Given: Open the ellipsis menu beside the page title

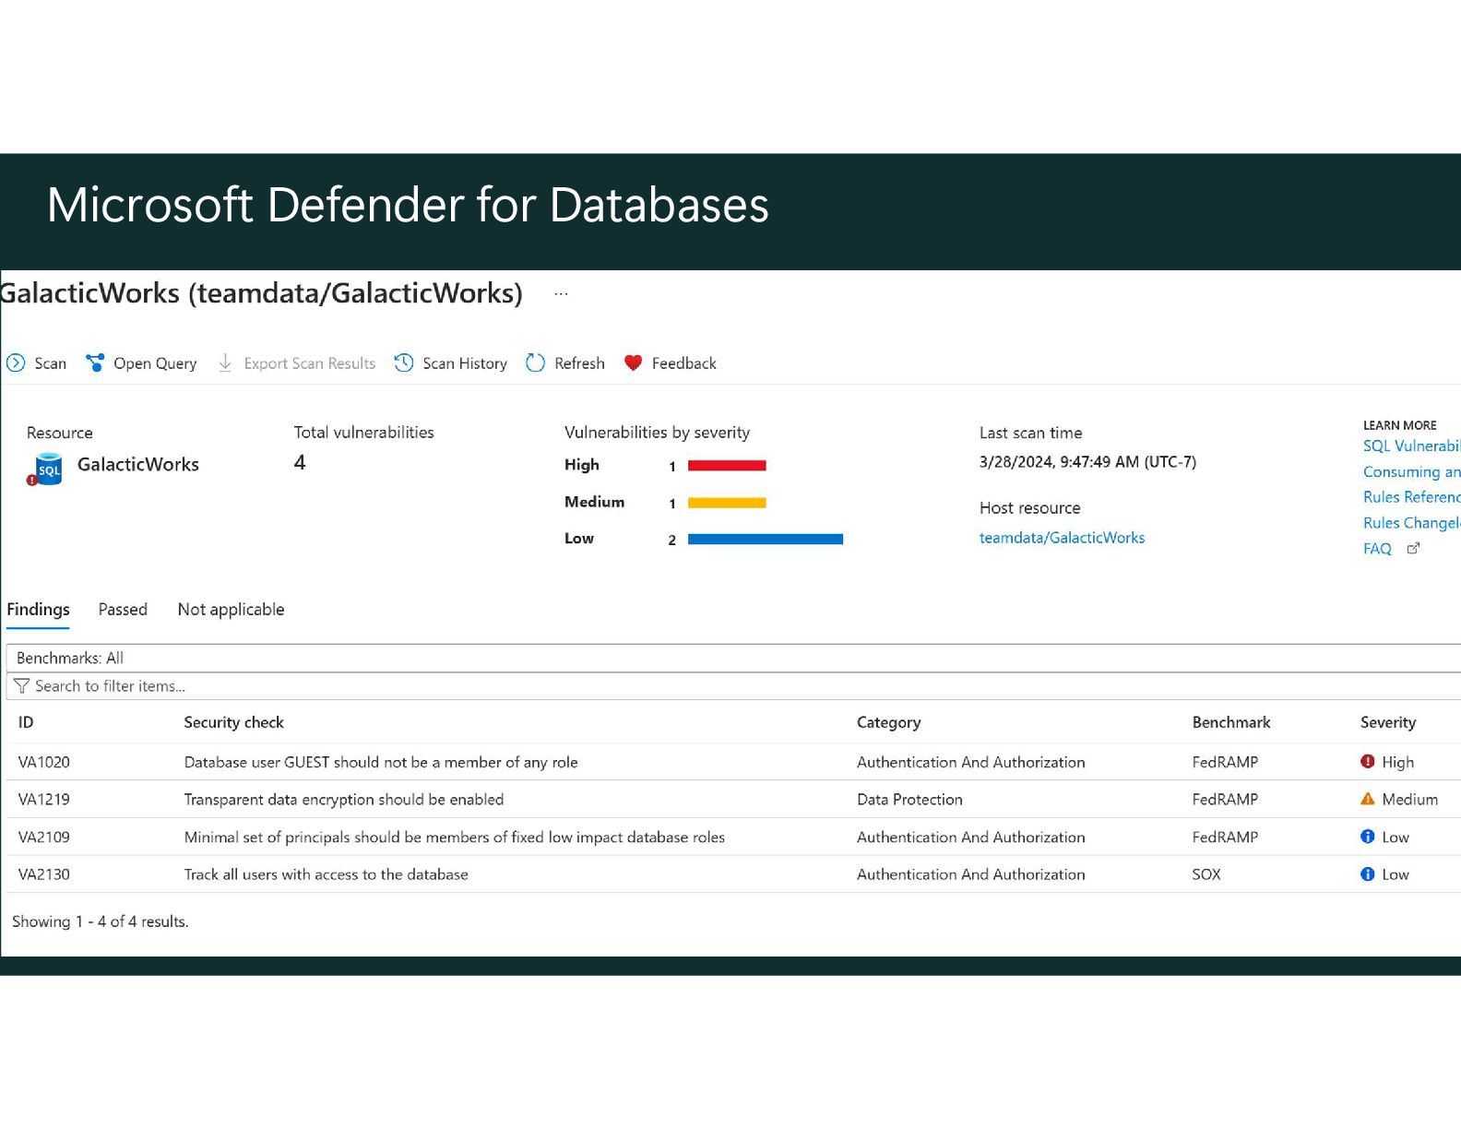Looking at the screenshot, I should [x=561, y=294].
